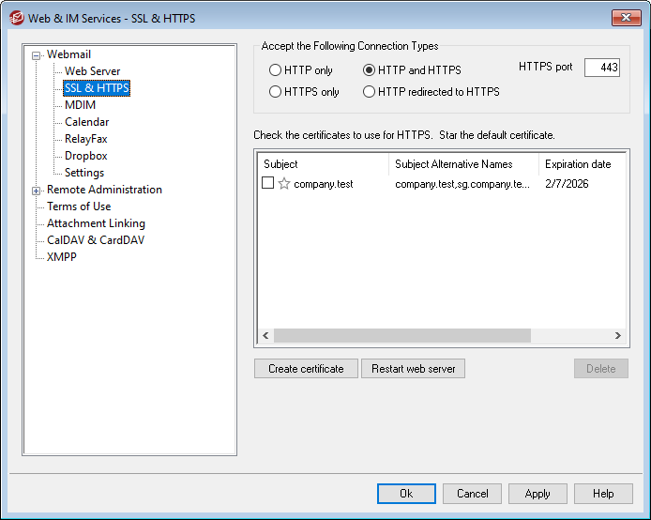Viewport: 651px width, 520px height.
Task: Choose HTTP redirected to HTTPS
Action: (370, 92)
